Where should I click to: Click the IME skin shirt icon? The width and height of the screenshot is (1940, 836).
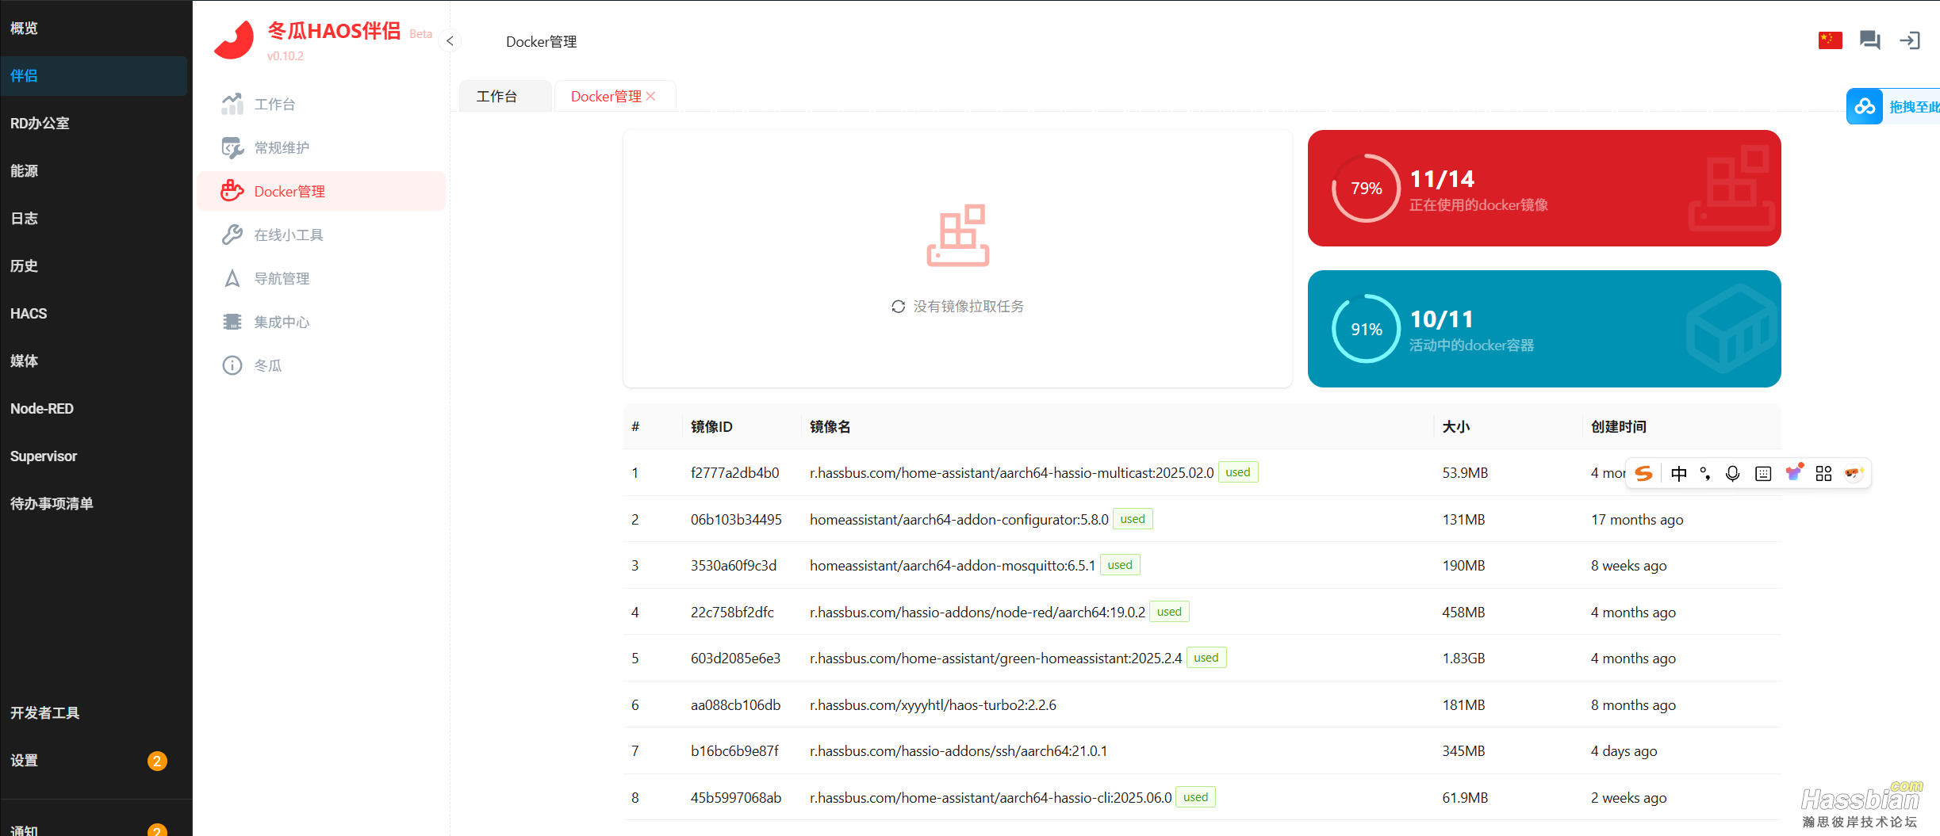pyautogui.click(x=1793, y=472)
